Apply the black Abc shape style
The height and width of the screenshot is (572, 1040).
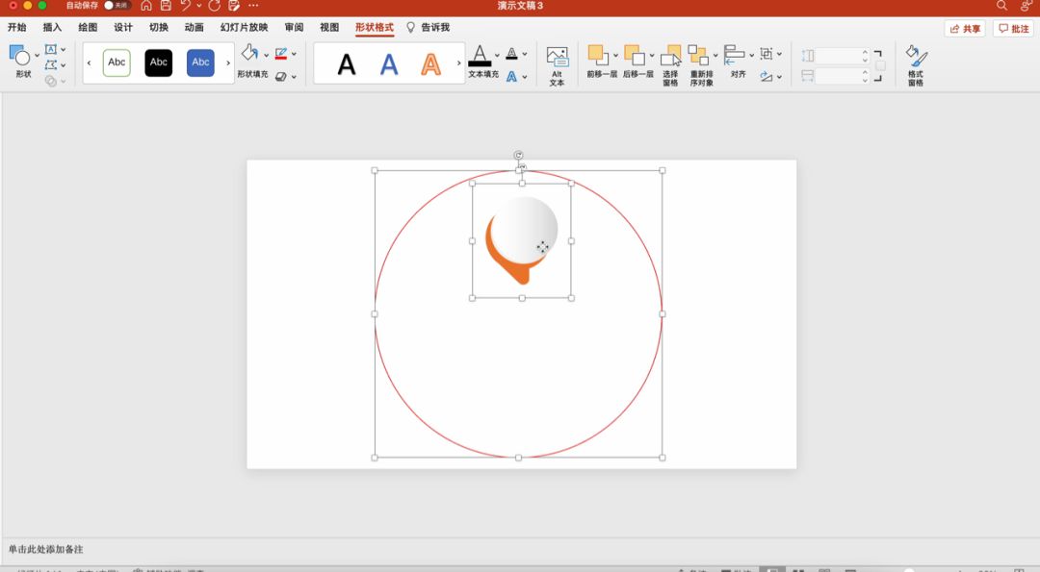(159, 62)
